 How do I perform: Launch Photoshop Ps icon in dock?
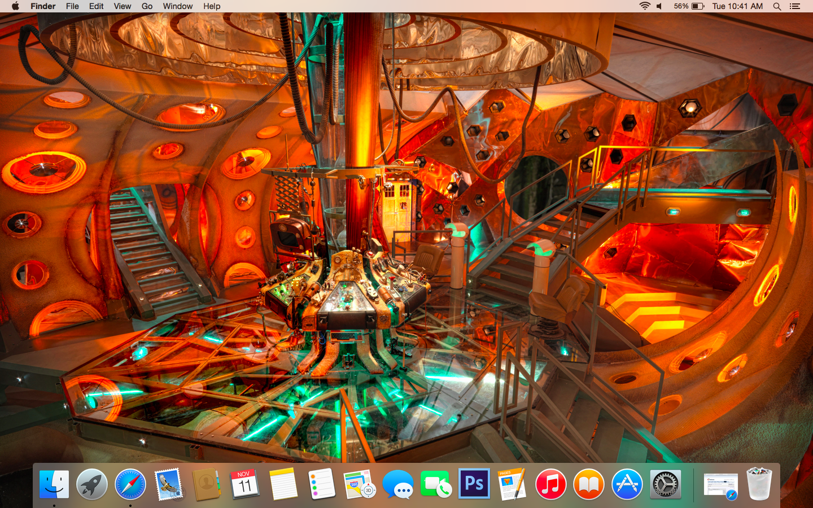(474, 484)
